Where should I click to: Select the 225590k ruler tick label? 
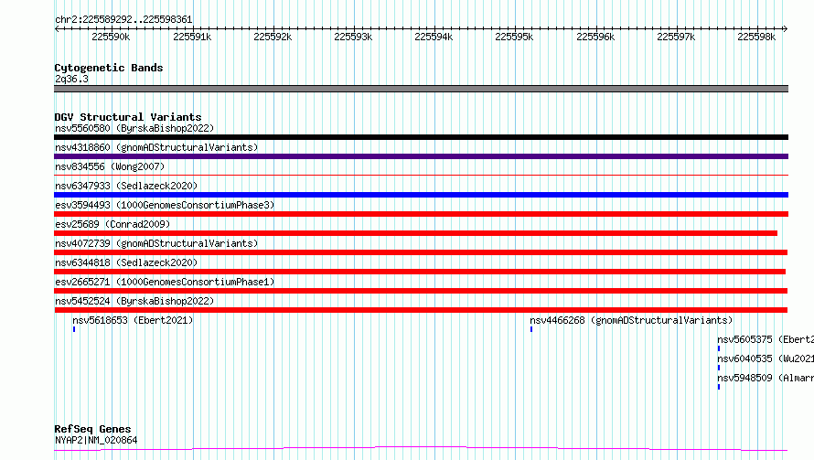[111, 37]
